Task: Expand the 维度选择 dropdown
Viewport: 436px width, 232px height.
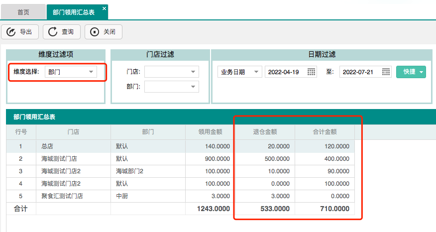Action: click(91, 72)
